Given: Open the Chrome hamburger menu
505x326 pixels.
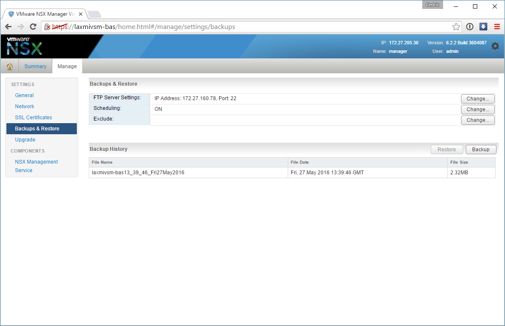Looking at the screenshot, I should pos(497,27).
